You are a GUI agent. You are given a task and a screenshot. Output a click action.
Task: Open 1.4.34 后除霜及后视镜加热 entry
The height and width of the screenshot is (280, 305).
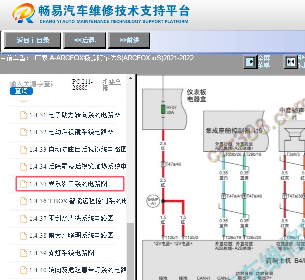point(78,166)
